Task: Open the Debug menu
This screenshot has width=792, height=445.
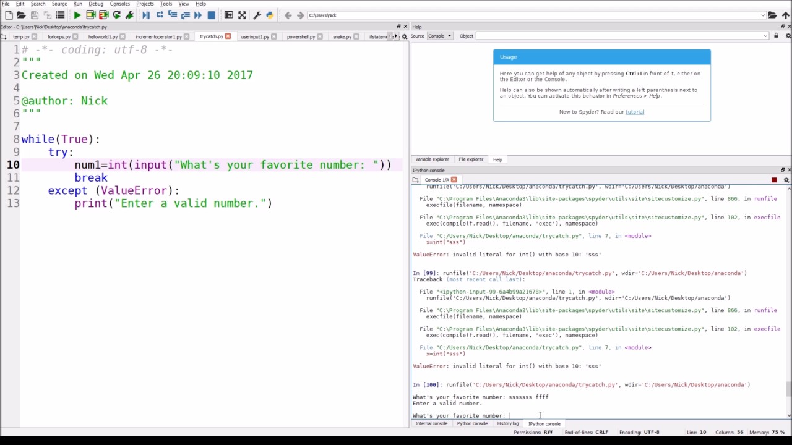Action: click(96, 4)
